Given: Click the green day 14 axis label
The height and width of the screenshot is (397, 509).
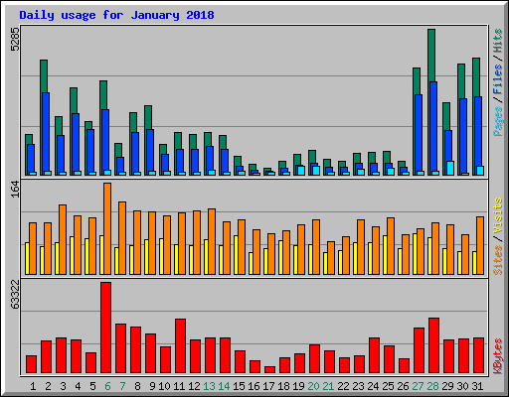Looking at the screenshot, I should 224,386.
